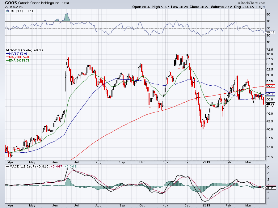Click the Dec label under the price chart
Screen dimensions: 278x208
(187, 162)
